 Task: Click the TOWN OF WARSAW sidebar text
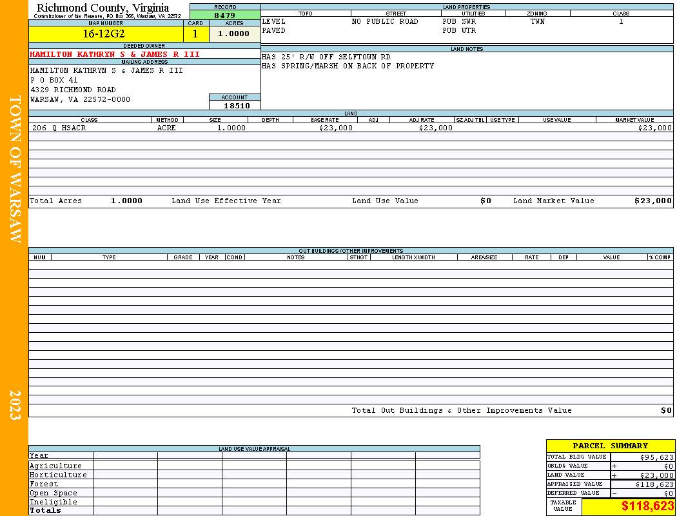click(15, 169)
